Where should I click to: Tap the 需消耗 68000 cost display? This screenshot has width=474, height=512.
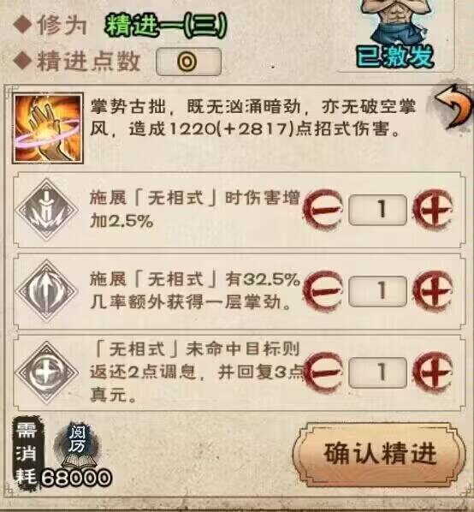pos(62,454)
